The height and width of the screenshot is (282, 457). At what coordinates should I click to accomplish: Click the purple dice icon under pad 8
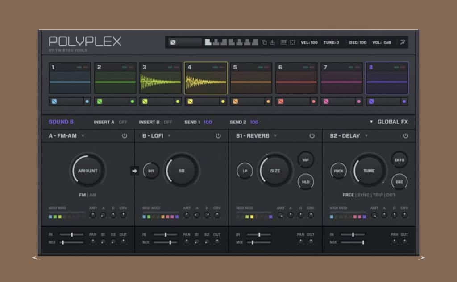[371, 102]
